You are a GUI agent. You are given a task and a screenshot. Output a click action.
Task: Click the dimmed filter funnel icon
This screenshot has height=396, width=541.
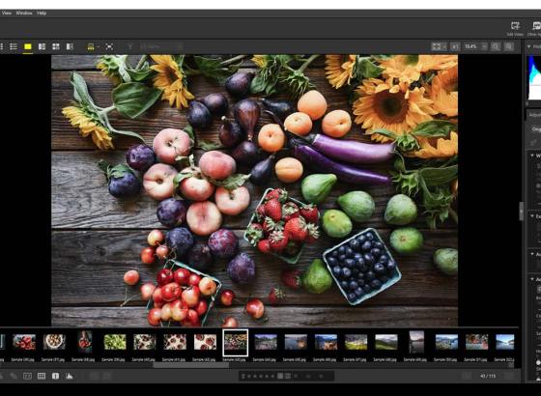tap(130, 46)
